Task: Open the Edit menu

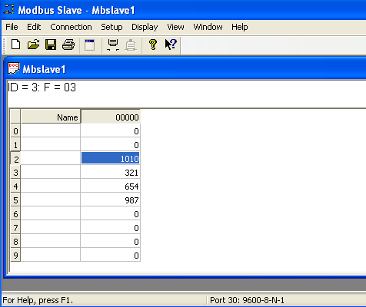Action: point(34,27)
